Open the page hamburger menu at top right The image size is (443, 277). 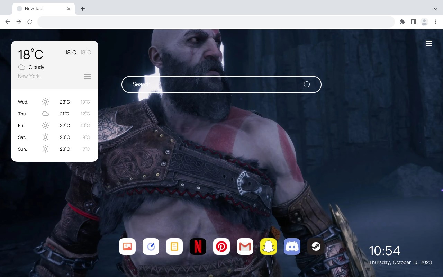429,43
